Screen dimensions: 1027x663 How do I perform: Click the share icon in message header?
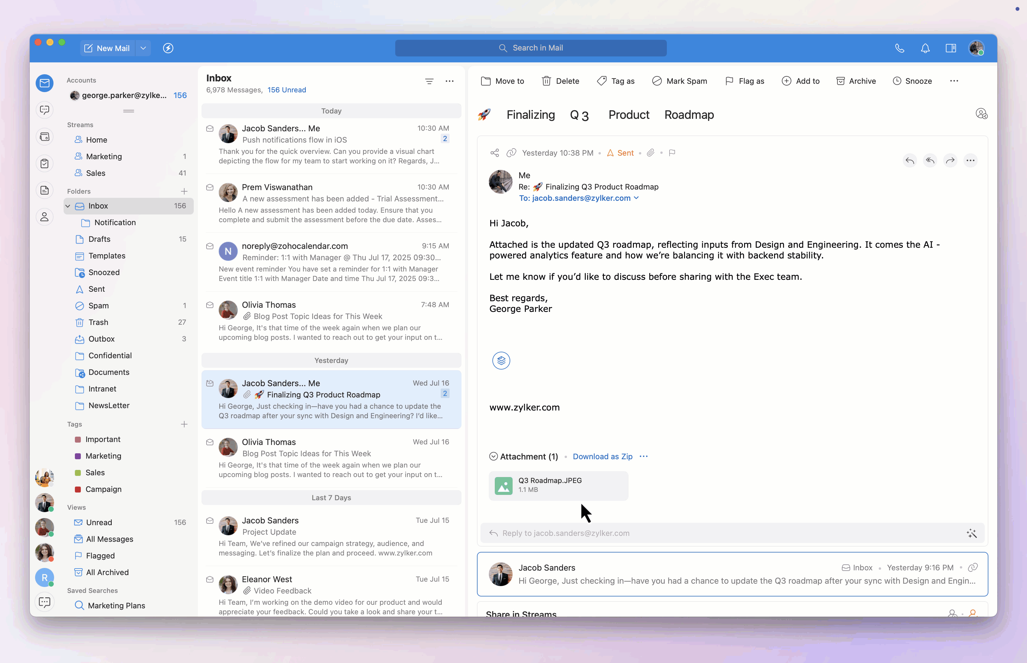click(x=494, y=153)
